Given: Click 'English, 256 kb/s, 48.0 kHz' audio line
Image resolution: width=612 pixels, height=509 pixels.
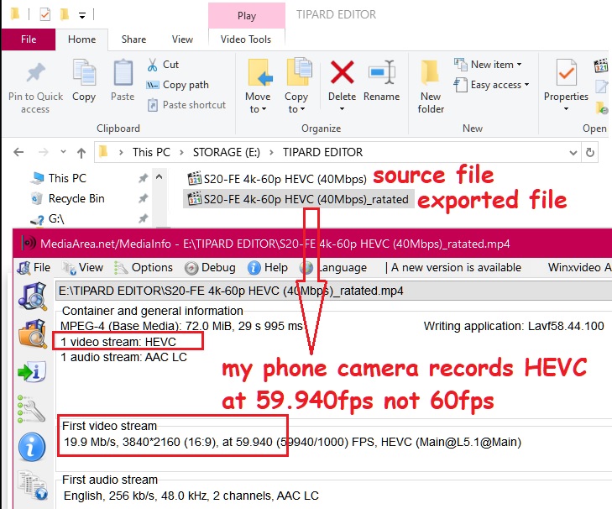Looking at the screenshot, I should click(x=191, y=496).
